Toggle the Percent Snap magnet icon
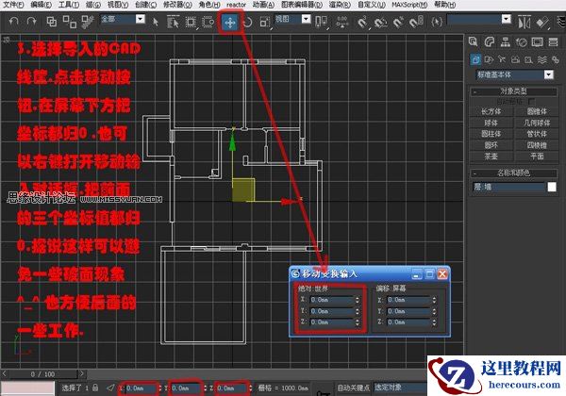 pos(398,23)
